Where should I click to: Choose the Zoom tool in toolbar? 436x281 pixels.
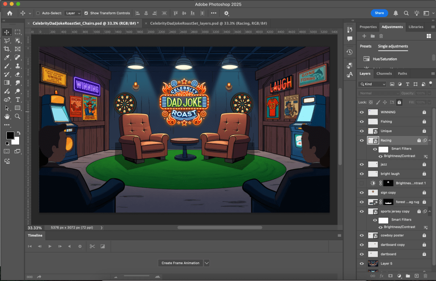17,116
